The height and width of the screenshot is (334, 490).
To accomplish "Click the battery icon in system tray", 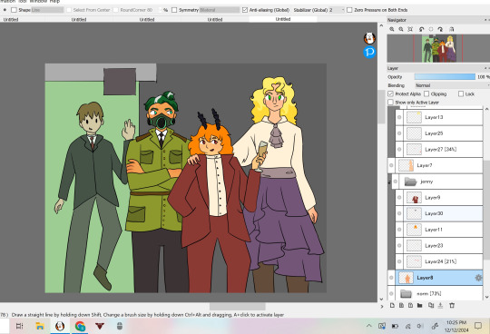I will 395,326.
